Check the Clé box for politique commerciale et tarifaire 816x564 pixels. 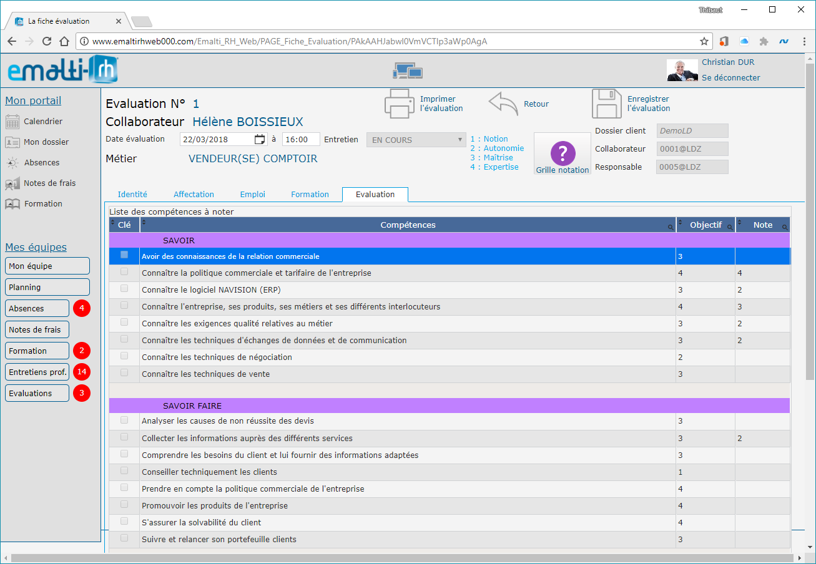coord(124,271)
